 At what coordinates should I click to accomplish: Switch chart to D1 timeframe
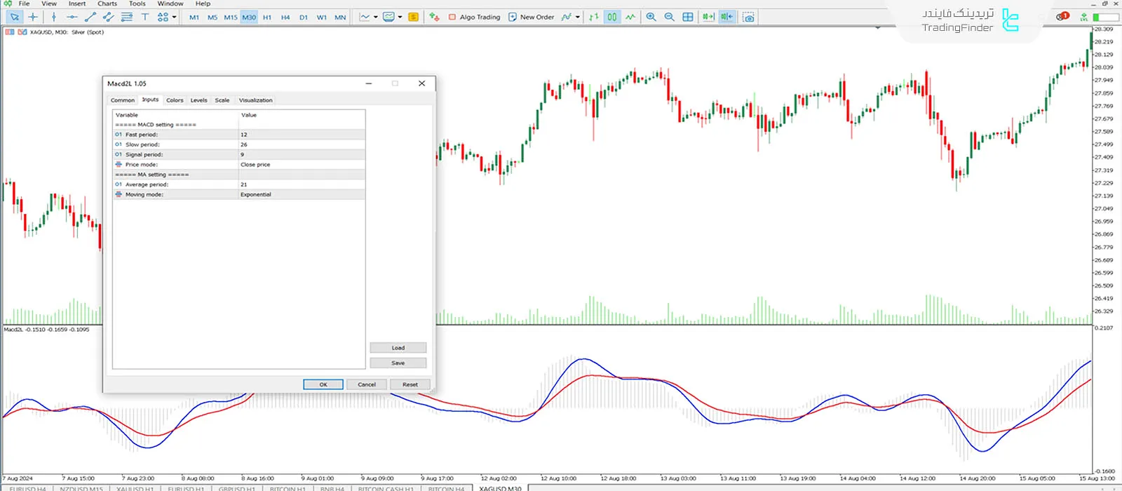coord(304,17)
